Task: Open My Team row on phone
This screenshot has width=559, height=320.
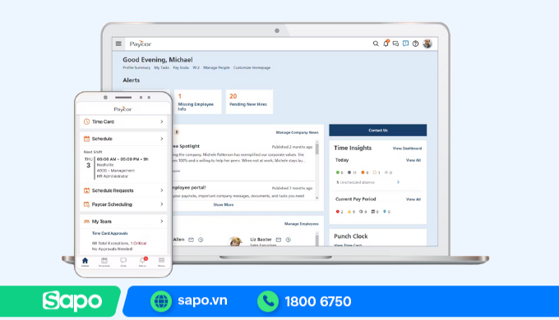Action: pos(123,222)
